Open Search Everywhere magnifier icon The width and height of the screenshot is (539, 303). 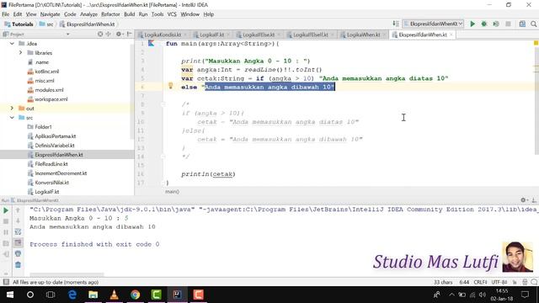click(x=533, y=24)
